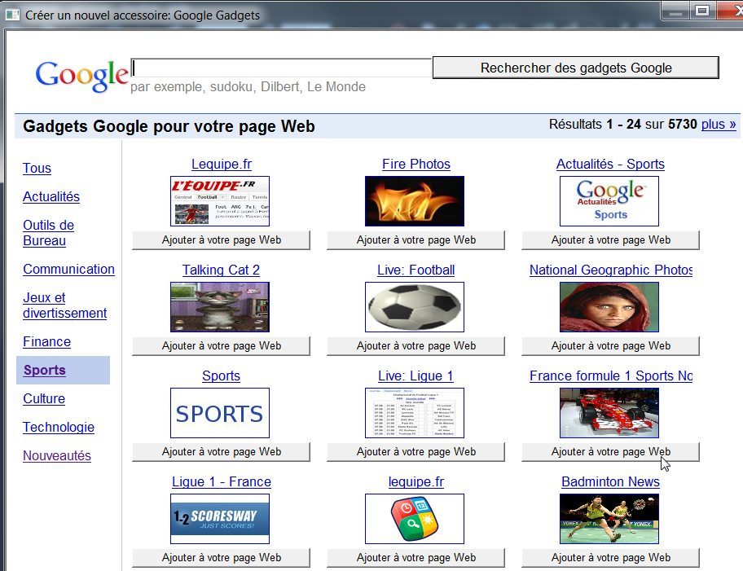Open France formule 1 Sports title link
This screenshot has height=571, width=743.
point(611,376)
